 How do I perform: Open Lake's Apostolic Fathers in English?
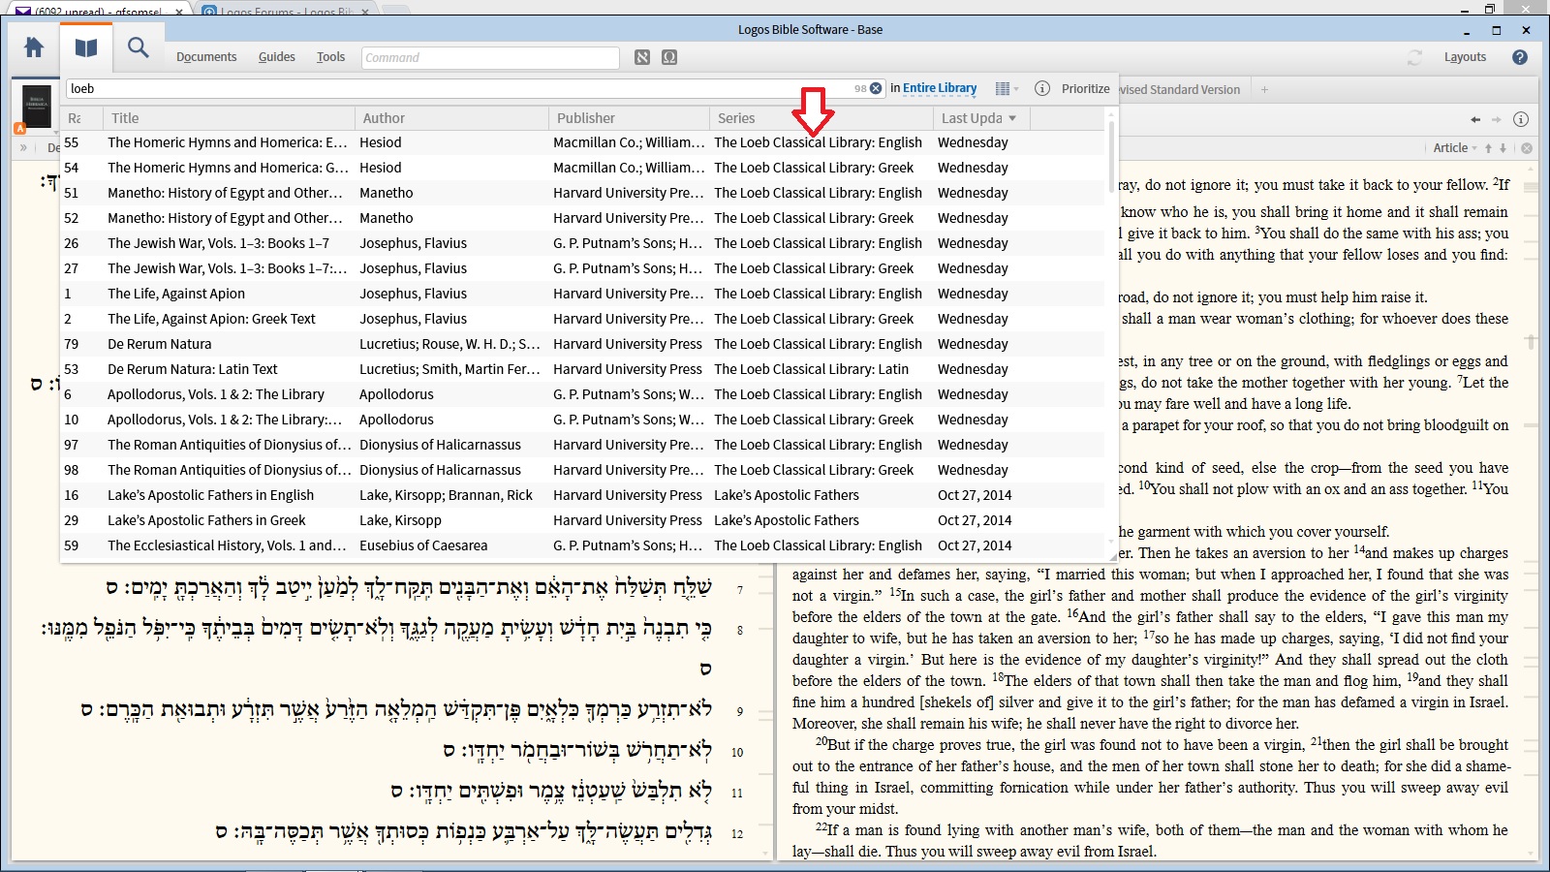click(582, 495)
